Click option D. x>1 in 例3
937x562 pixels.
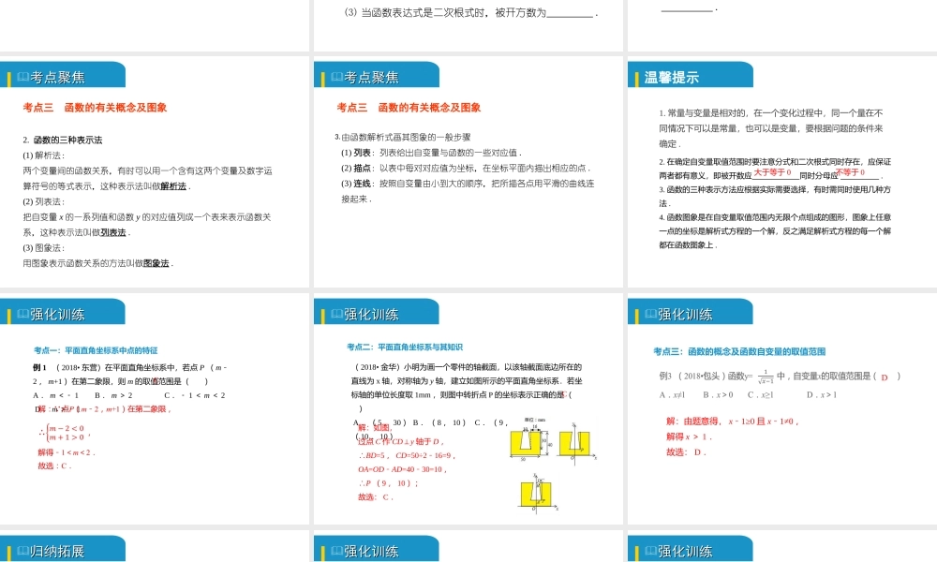click(822, 394)
